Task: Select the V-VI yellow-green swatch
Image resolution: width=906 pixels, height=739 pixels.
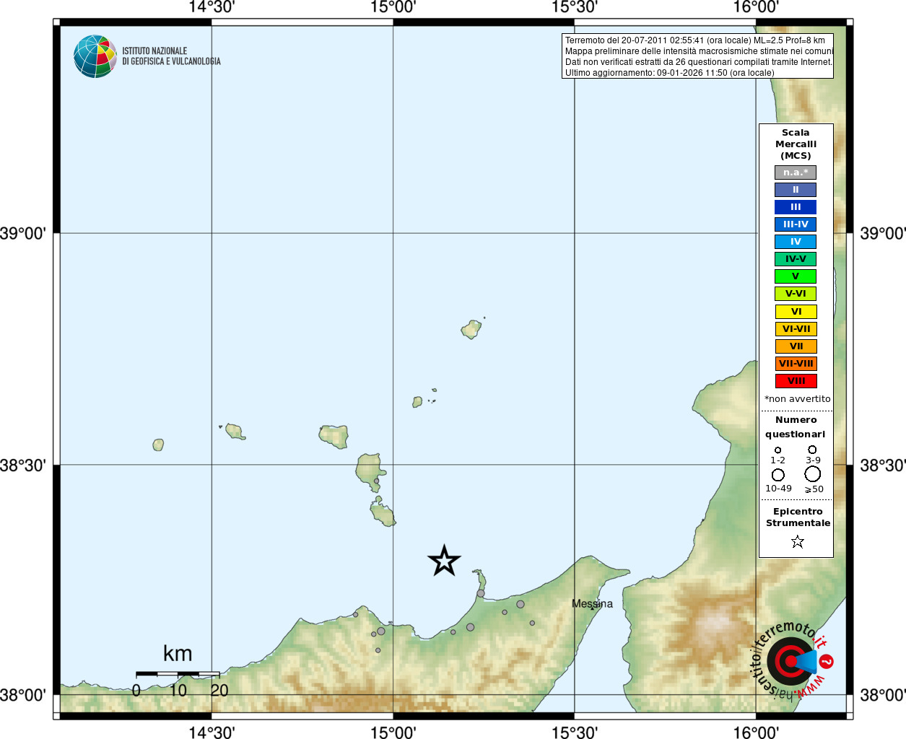Action: [796, 294]
